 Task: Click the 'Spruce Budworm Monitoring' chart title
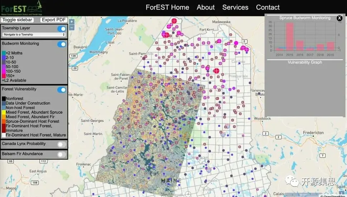[305, 18]
